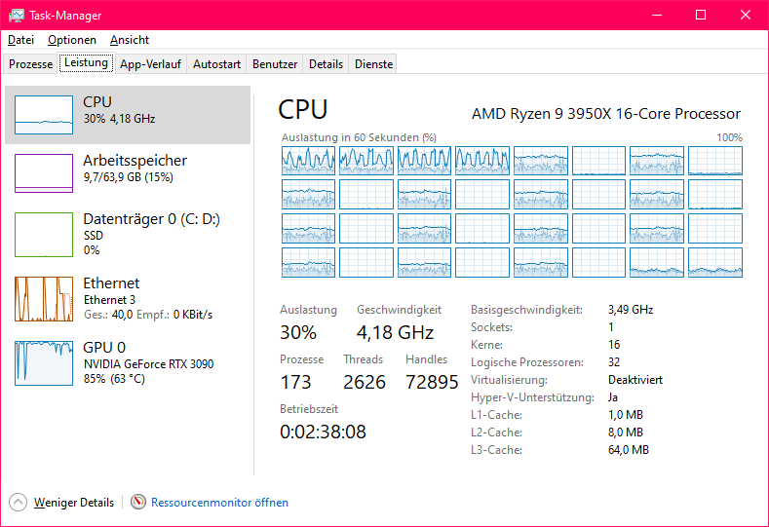This screenshot has height=527, width=769.
Task: Click the Threads value 2626
Action: [365, 382]
